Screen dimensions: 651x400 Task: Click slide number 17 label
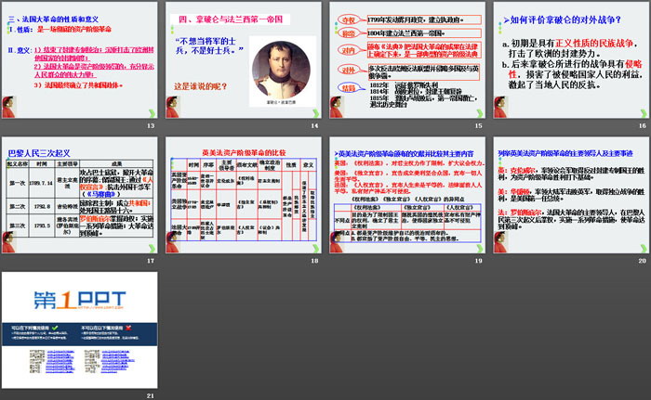click(x=151, y=261)
